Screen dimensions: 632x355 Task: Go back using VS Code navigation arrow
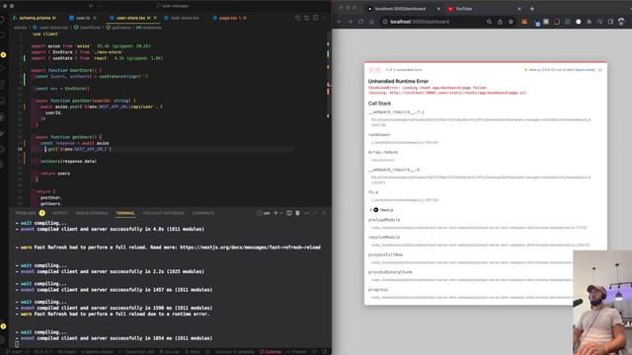pos(91,6)
